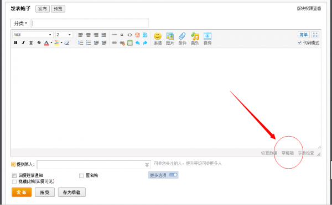Align text right
Screen dimensions: 332x205
click(96, 35)
